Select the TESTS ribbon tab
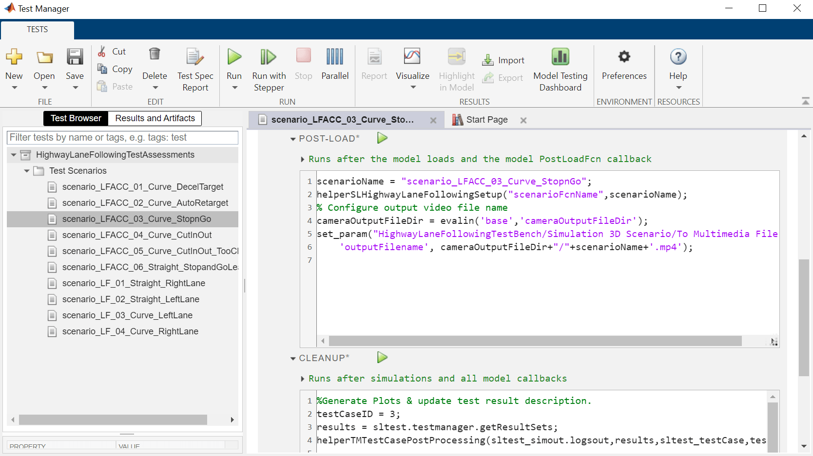The height and width of the screenshot is (456, 813). (x=38, y=30)
